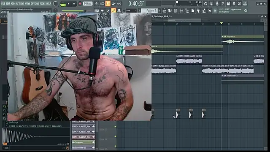Open the Piano roll toolbar icon
Viewport: 270px width, 152px height.
tap(170, 11)
